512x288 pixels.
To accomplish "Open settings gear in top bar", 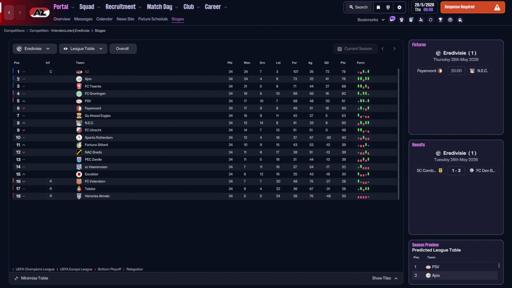I will click(x=399, y=7).
